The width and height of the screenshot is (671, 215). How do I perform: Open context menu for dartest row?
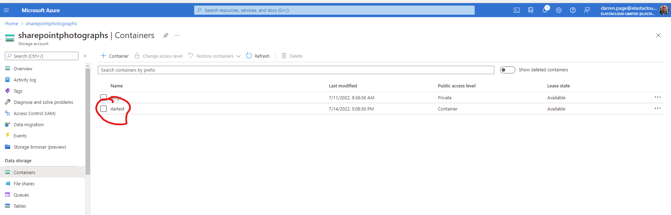point(657,108)
